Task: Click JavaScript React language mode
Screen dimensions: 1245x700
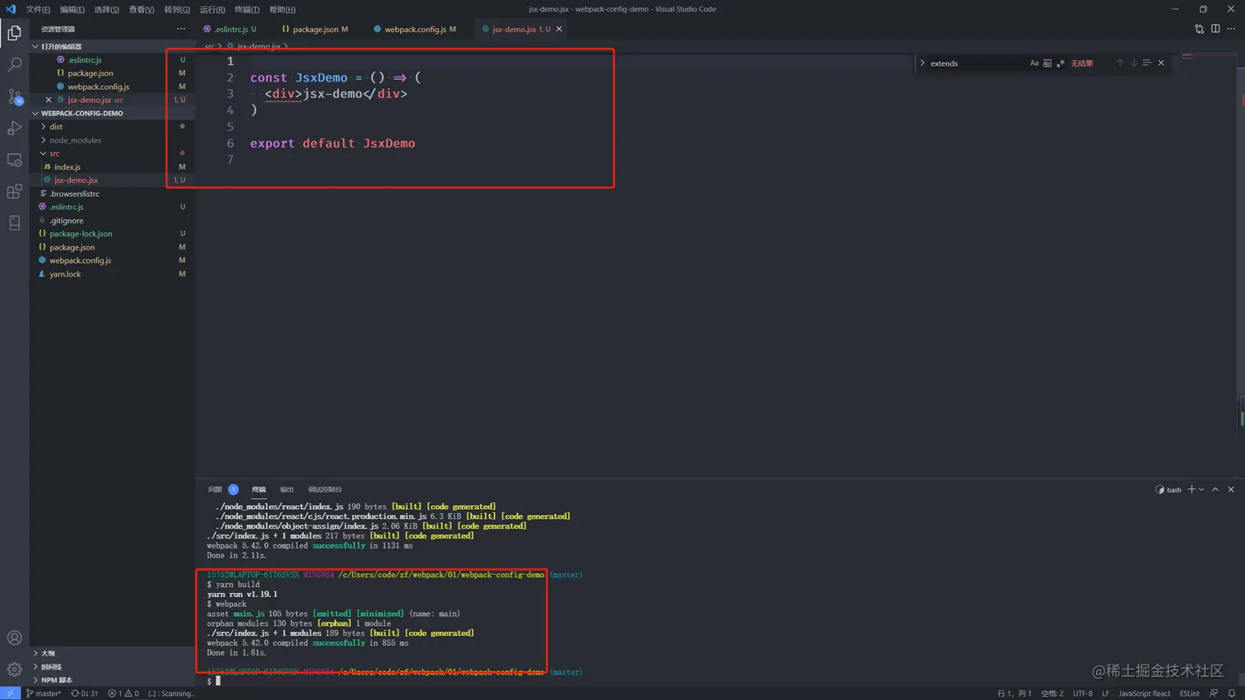Action: click(1144, 693)
